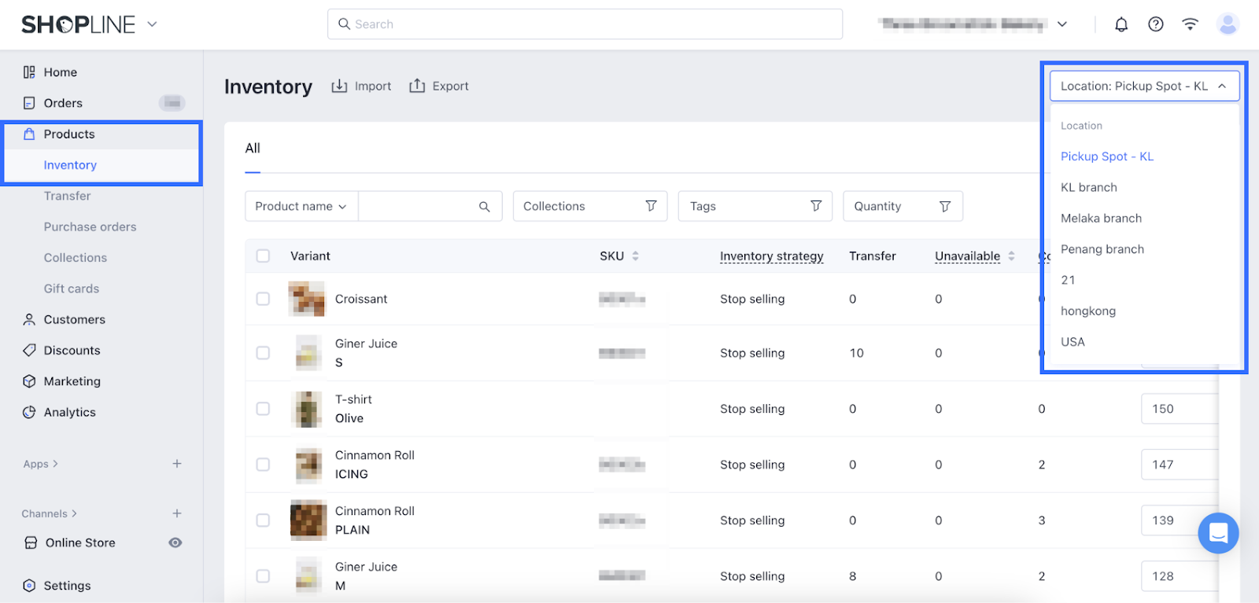Open the Quantity filter dropdown
This screenshot has height=603, width=1259.
click(903, 206)
